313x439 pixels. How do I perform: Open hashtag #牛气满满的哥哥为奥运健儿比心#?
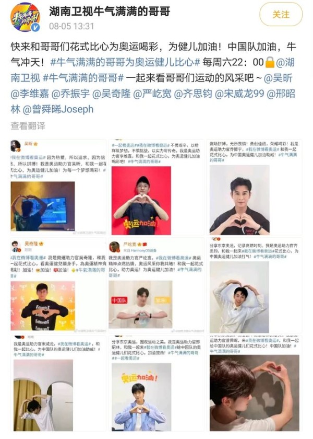coord(125,62)
